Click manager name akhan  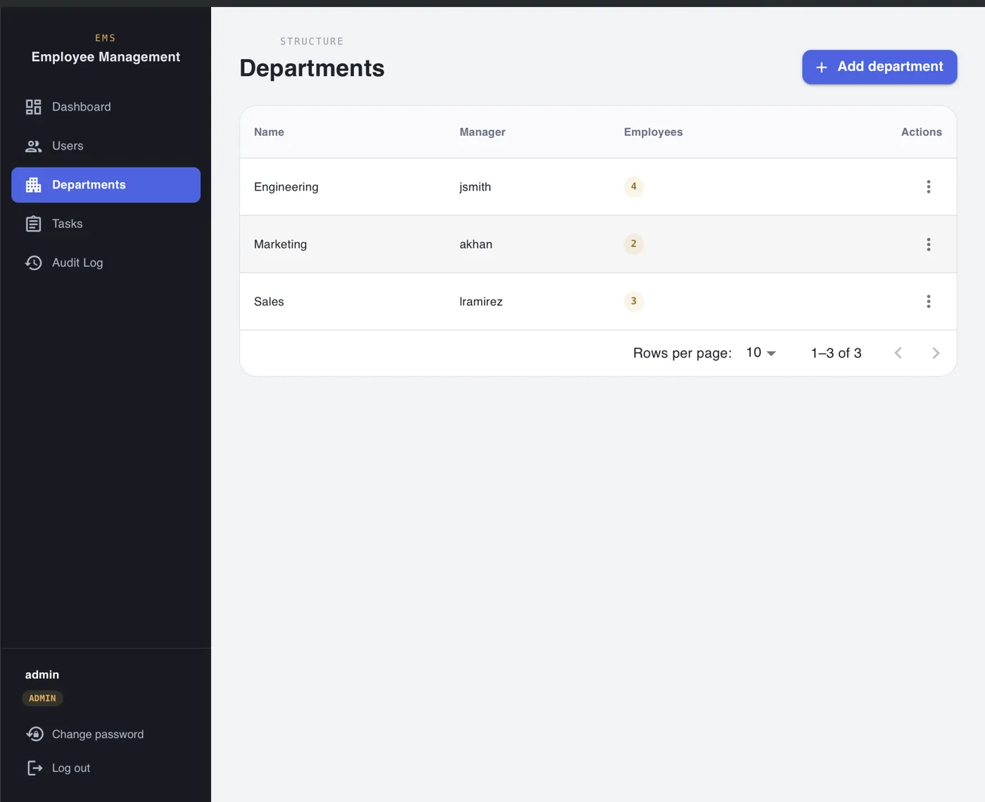[x=476, y=244]
